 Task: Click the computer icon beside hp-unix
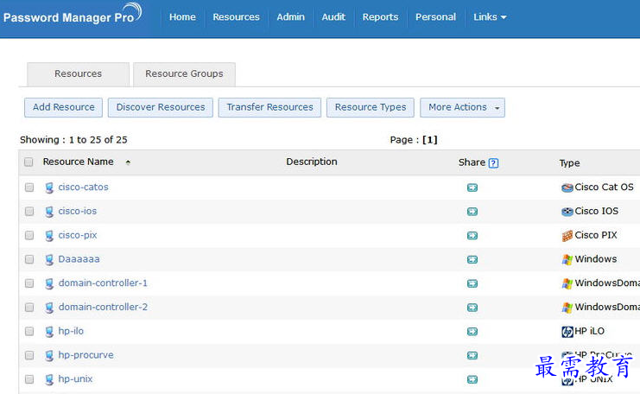49,379
